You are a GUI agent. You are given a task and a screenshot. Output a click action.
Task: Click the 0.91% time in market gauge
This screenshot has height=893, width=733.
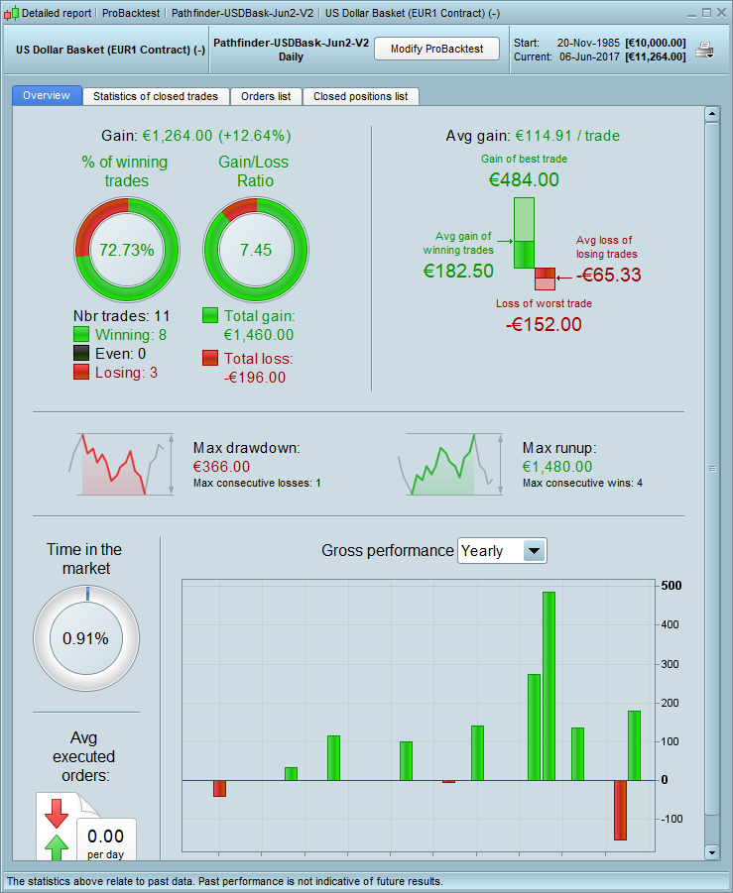pyautogui.click(x=86, y=638)
